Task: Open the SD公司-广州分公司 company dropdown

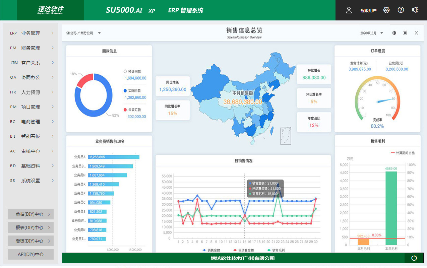Action: [x=84, y=33]
